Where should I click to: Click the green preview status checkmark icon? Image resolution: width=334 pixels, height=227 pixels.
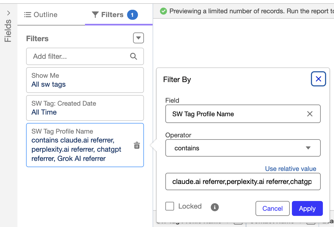[163, 11]
